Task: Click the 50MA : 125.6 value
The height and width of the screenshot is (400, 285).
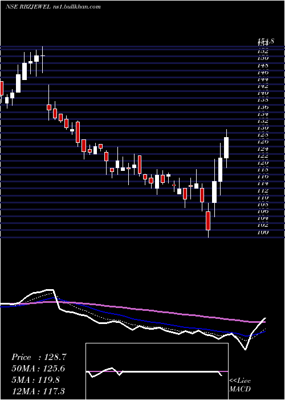Action: point(38,369)
